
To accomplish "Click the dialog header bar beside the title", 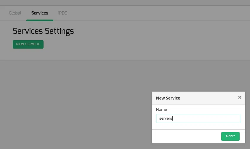I will (207, 98).
